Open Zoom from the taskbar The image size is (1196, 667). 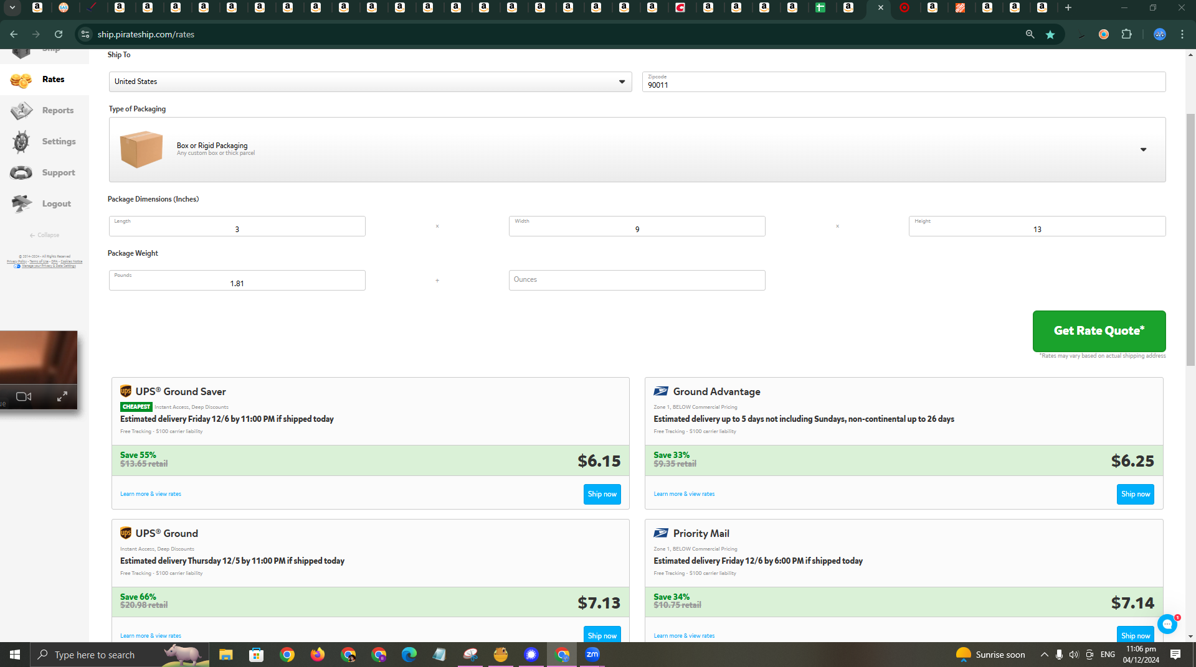tap(592, 655)
